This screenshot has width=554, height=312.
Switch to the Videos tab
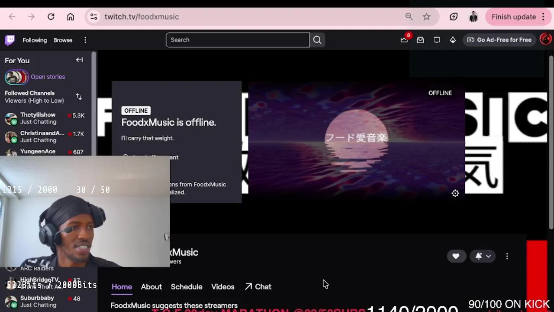click(x=223, y=287)
